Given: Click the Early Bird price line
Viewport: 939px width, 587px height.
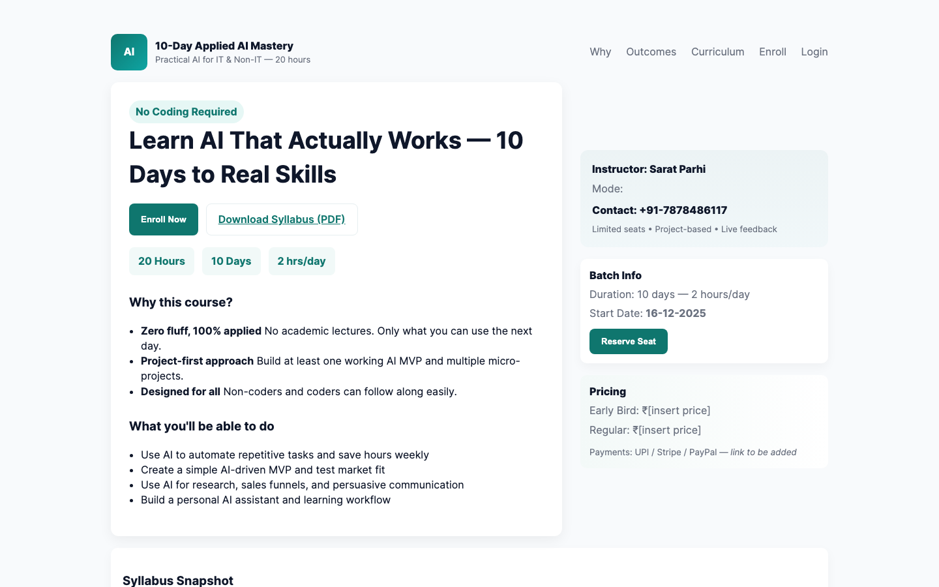Looking at the screenshot, I should coord(650,410).
